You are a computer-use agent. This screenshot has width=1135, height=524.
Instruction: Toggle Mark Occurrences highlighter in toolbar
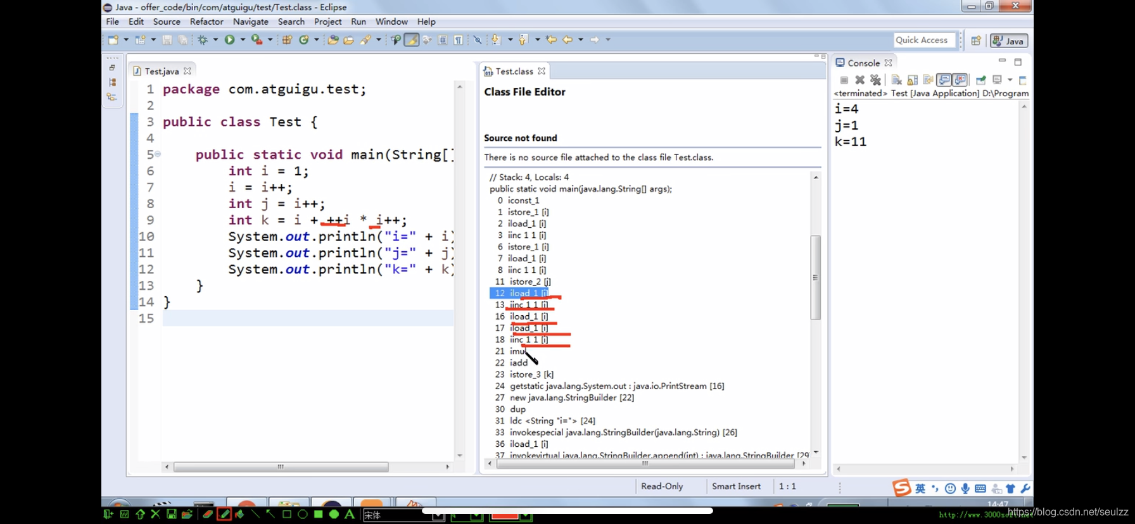(412, 40)
